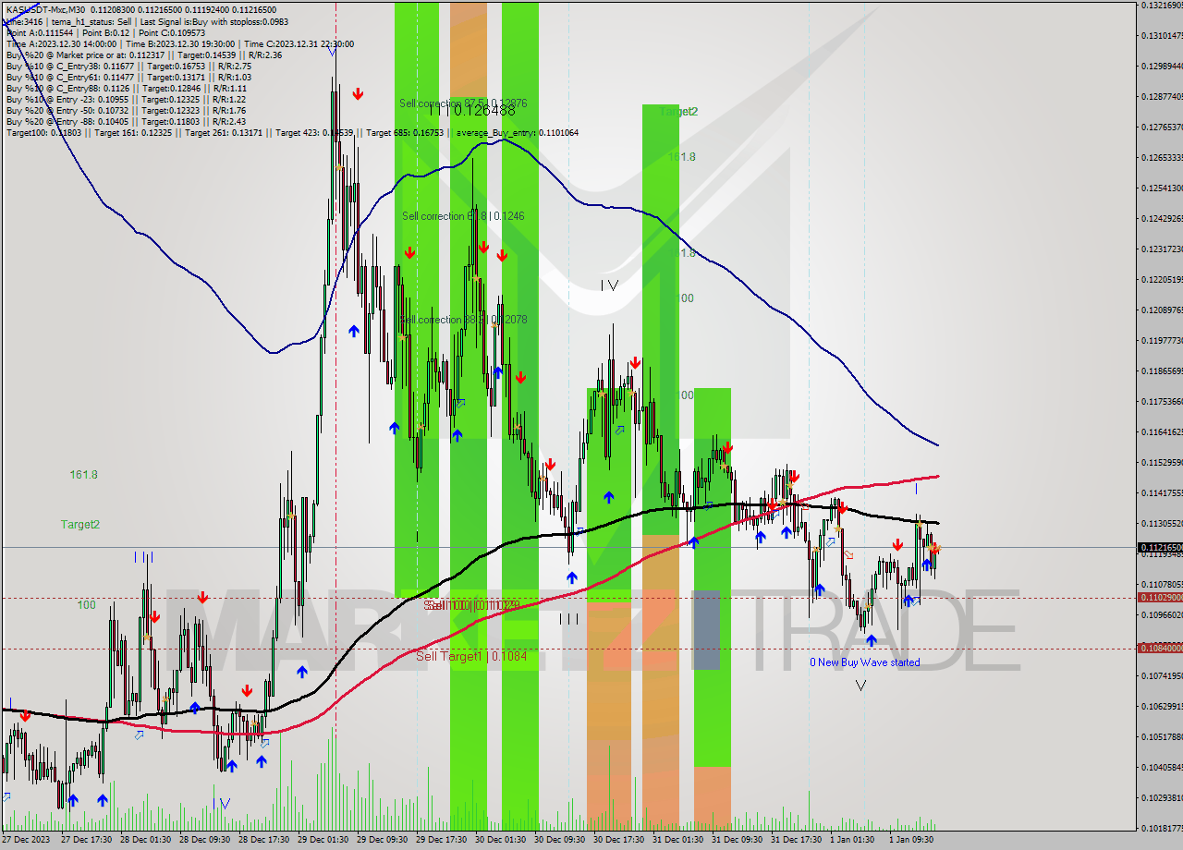Click the 'Buy %10 @ C_Entry88: 0.1126' line
Screen dimensions: 1183x850
126,88
